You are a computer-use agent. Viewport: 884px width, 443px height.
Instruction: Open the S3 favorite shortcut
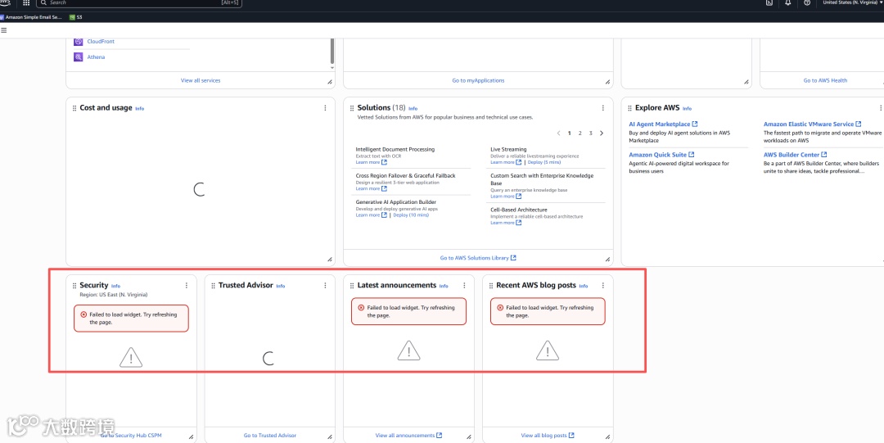[x=76, y=17]
